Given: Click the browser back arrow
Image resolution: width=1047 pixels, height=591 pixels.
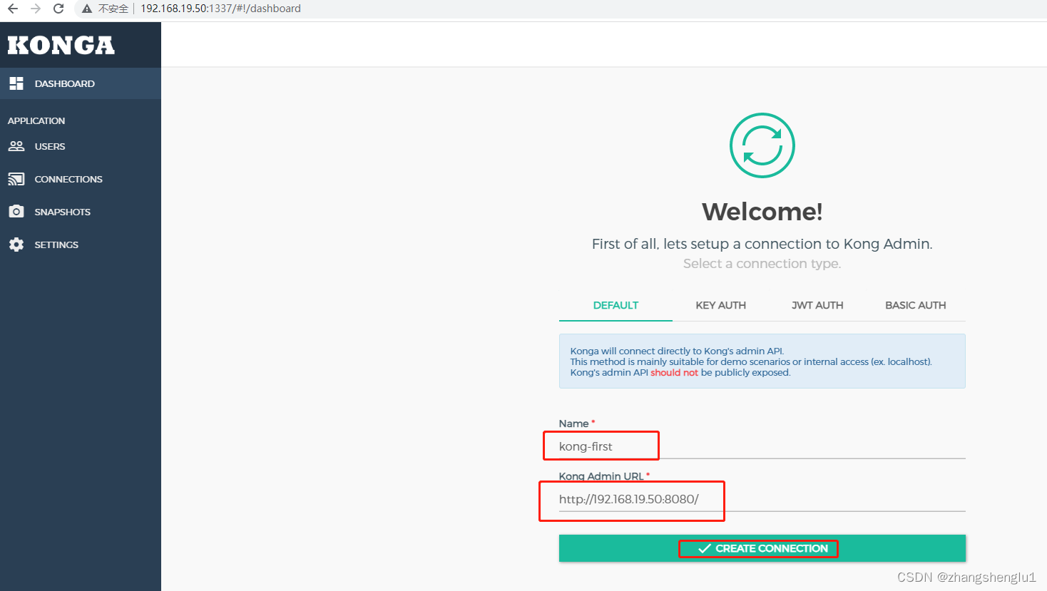Looking at the screenshot, I should pos(13,9).
